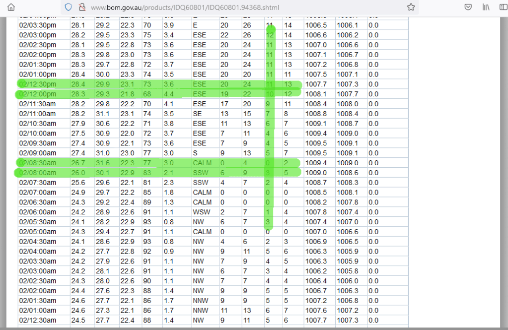508x330 pixels.
Task: Click the 02/12:30am timestamp cell
Action: 38,320
